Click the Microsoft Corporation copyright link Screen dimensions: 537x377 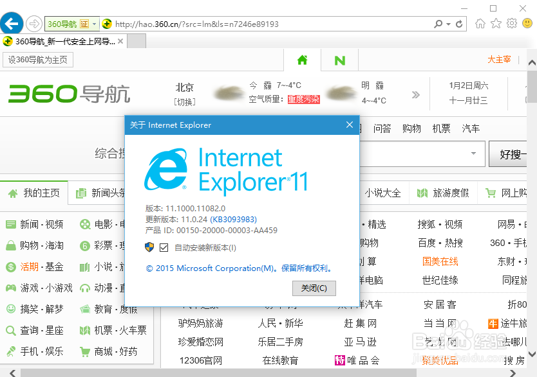pos(239,268)
